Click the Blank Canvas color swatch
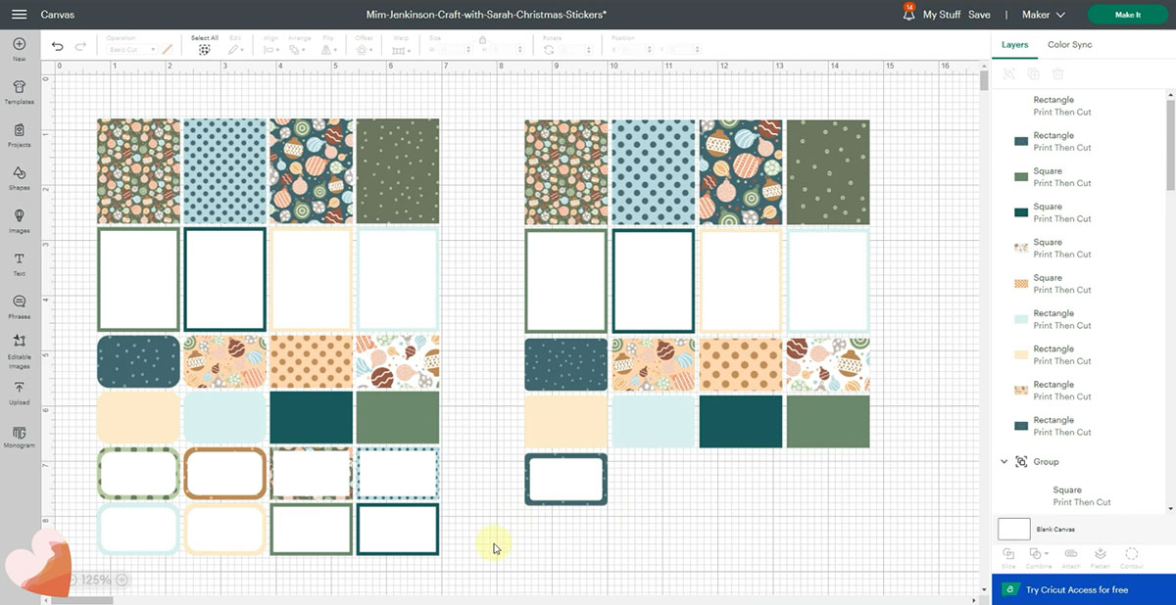The height and width of the screenshot is (605, 1176). 1013,529
